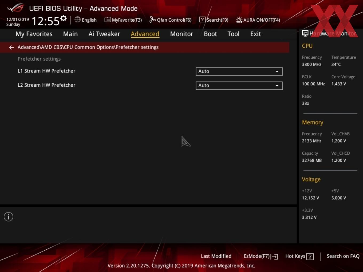
Task: Open the Tool tab
Action: [x=233, y=34]
